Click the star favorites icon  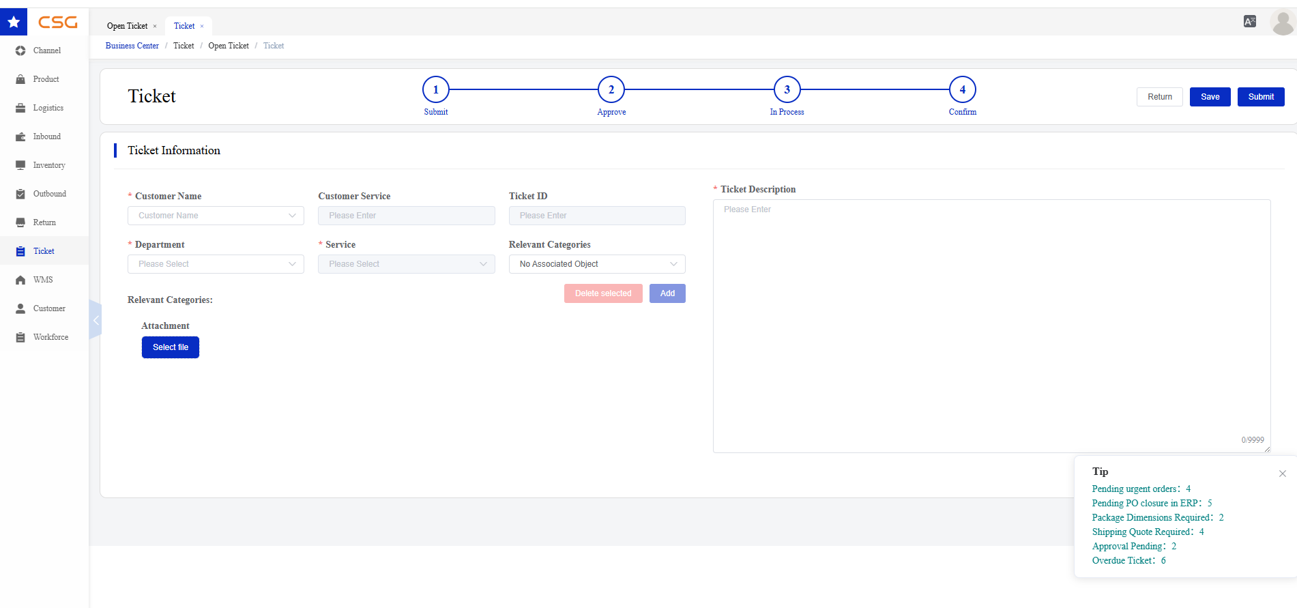point(14,22)
